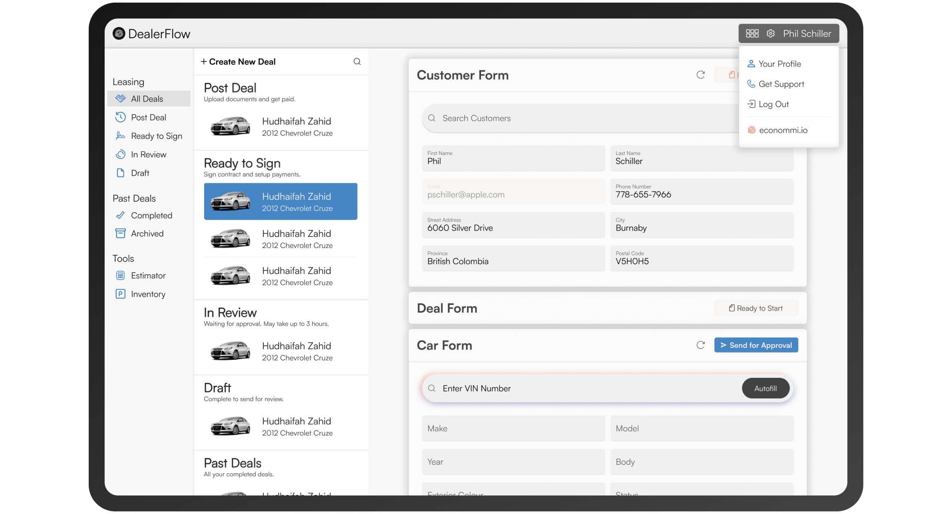This screenshot has height=514, width=952.
Task: Switch to the Ready to Sign section
Action: pyautogui.click(x=156, y=136)
